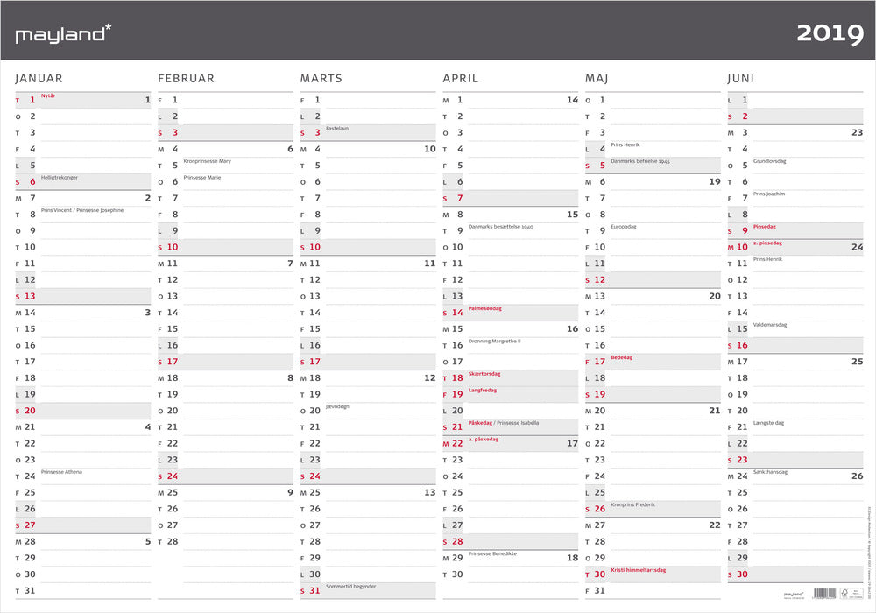Select the Sankthansdag label
876x613 pixels.
coord(770,472)
